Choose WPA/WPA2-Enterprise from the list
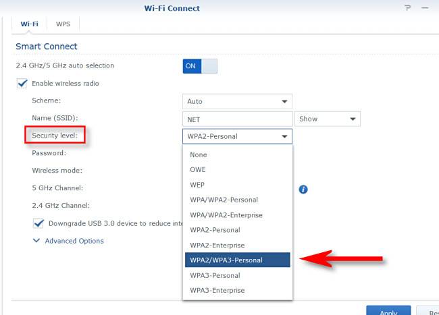The image size is (439, 315). (238, 215)
